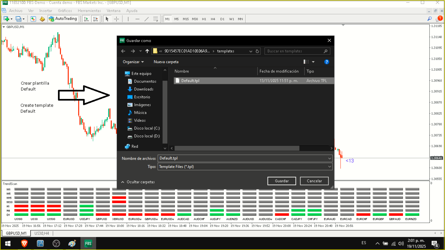Open the Tipo file type dropdown
Screen dimensions: 445x250
pos(330,166)
